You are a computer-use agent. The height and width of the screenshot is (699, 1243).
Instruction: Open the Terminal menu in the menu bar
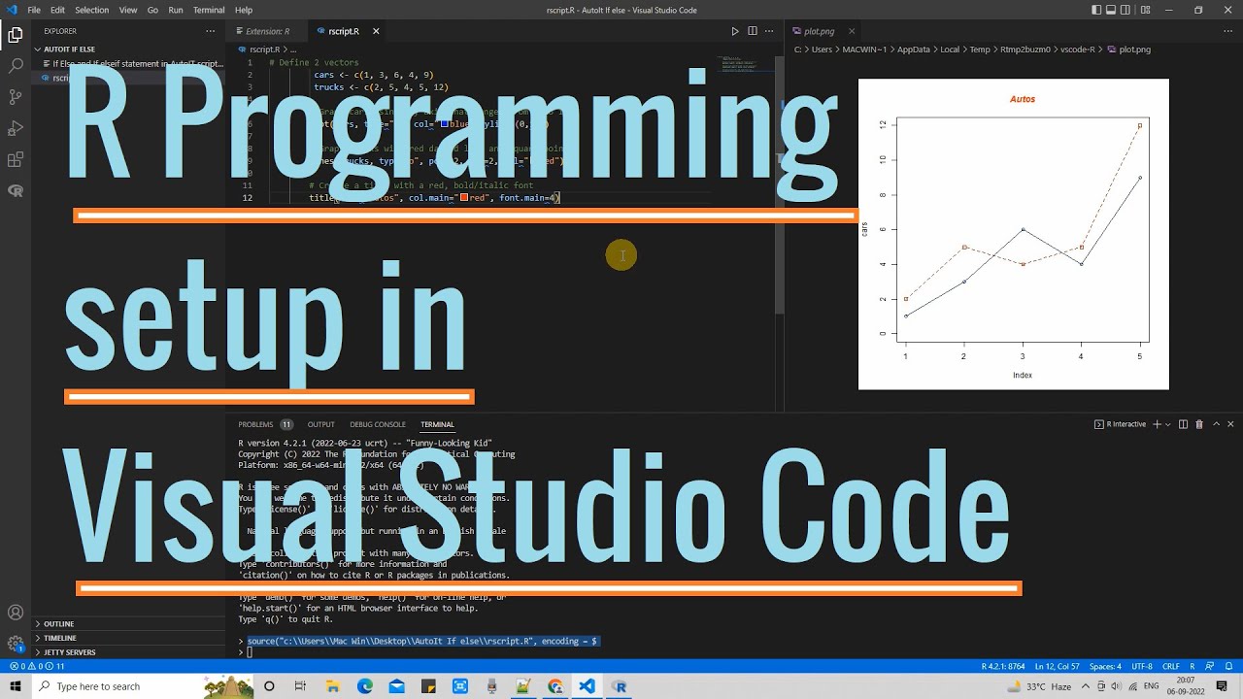[x=208, y=10]
